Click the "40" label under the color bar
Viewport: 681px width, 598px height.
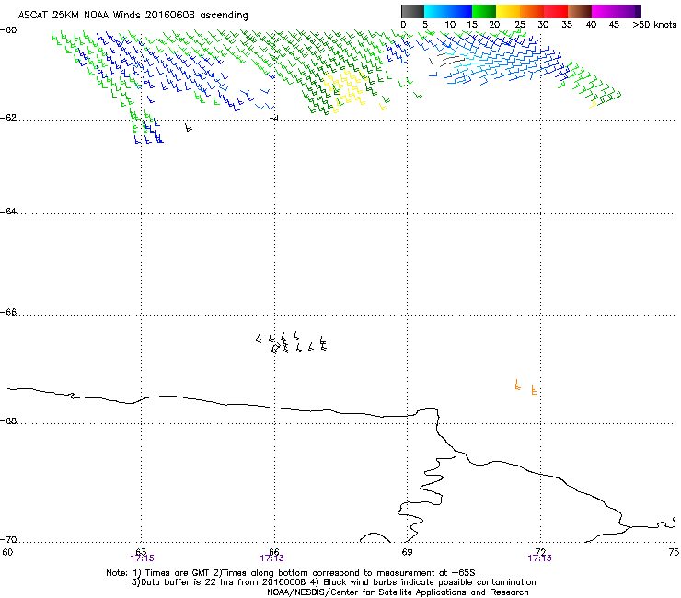(591, 25)
